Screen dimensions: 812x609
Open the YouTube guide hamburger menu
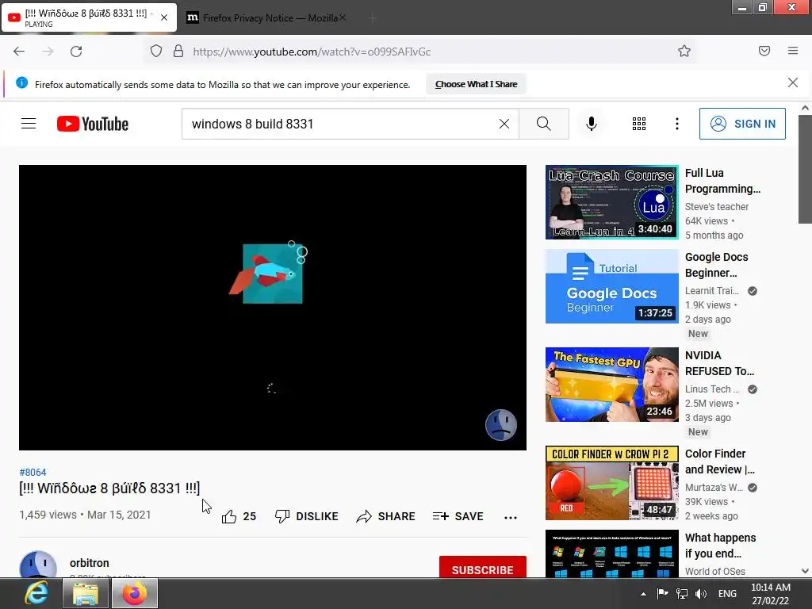pyautogui.click(x=29, y=124)
